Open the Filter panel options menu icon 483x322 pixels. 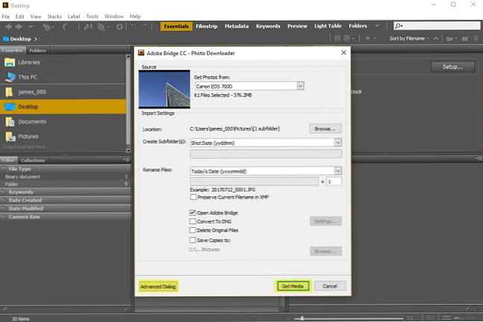(x=125, y=160)
